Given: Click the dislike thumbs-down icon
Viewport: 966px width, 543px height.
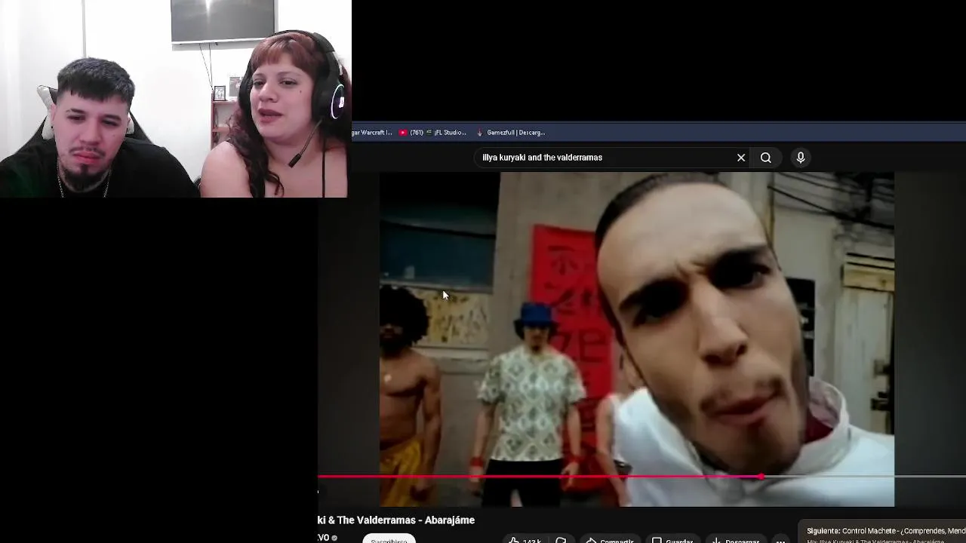Looking at the screenshot, I should click(x=561, y=540).
